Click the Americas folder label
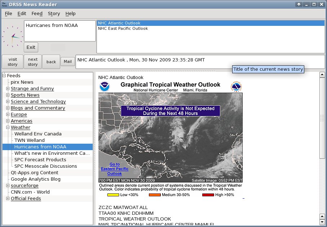327x227 pixels. pyautogui.click(x=22, y=121)
